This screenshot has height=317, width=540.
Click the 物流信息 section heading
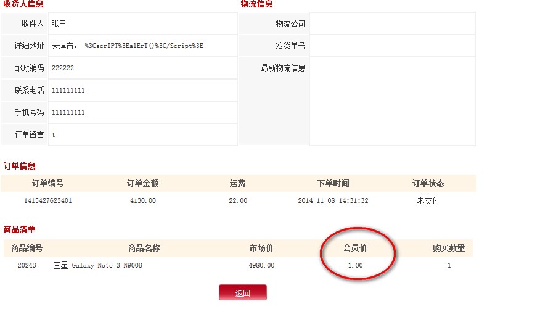click(257, 4)
